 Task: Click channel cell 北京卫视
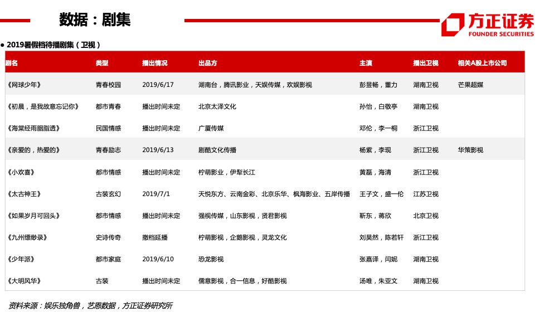click(x=426, y=216)
